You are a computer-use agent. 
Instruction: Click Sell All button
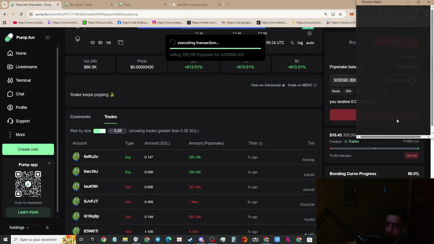click(x=412, y=156)
